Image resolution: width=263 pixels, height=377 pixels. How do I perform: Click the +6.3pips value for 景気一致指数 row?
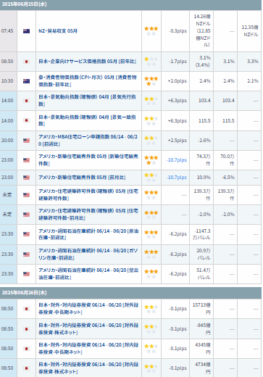tap(178, 120)
